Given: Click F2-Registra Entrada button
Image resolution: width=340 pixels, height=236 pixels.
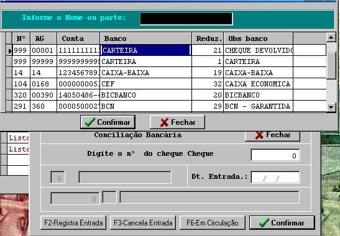Looking at the screenshot, I should pos(73,222).
